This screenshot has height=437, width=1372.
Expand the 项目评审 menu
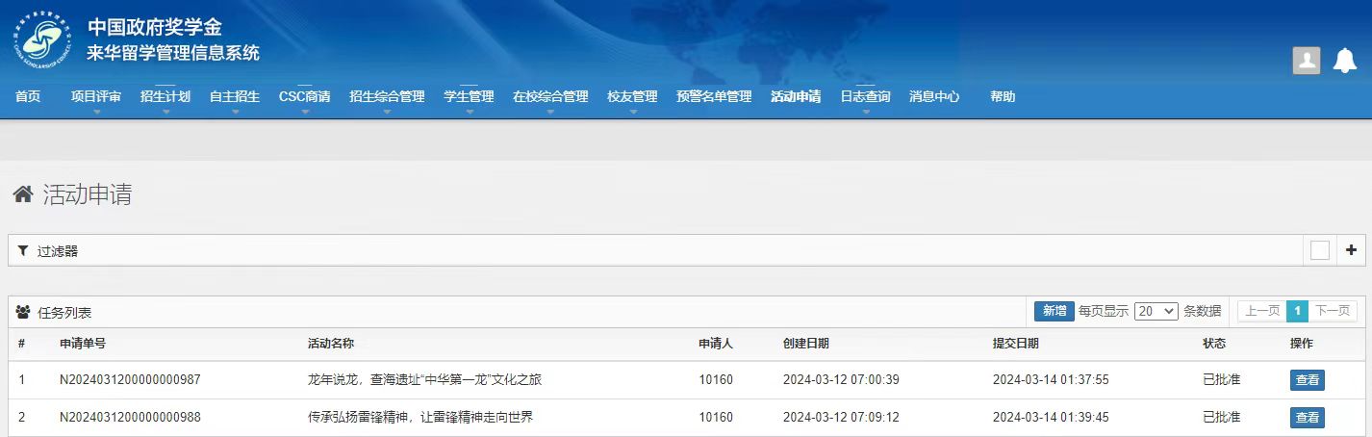96,97
